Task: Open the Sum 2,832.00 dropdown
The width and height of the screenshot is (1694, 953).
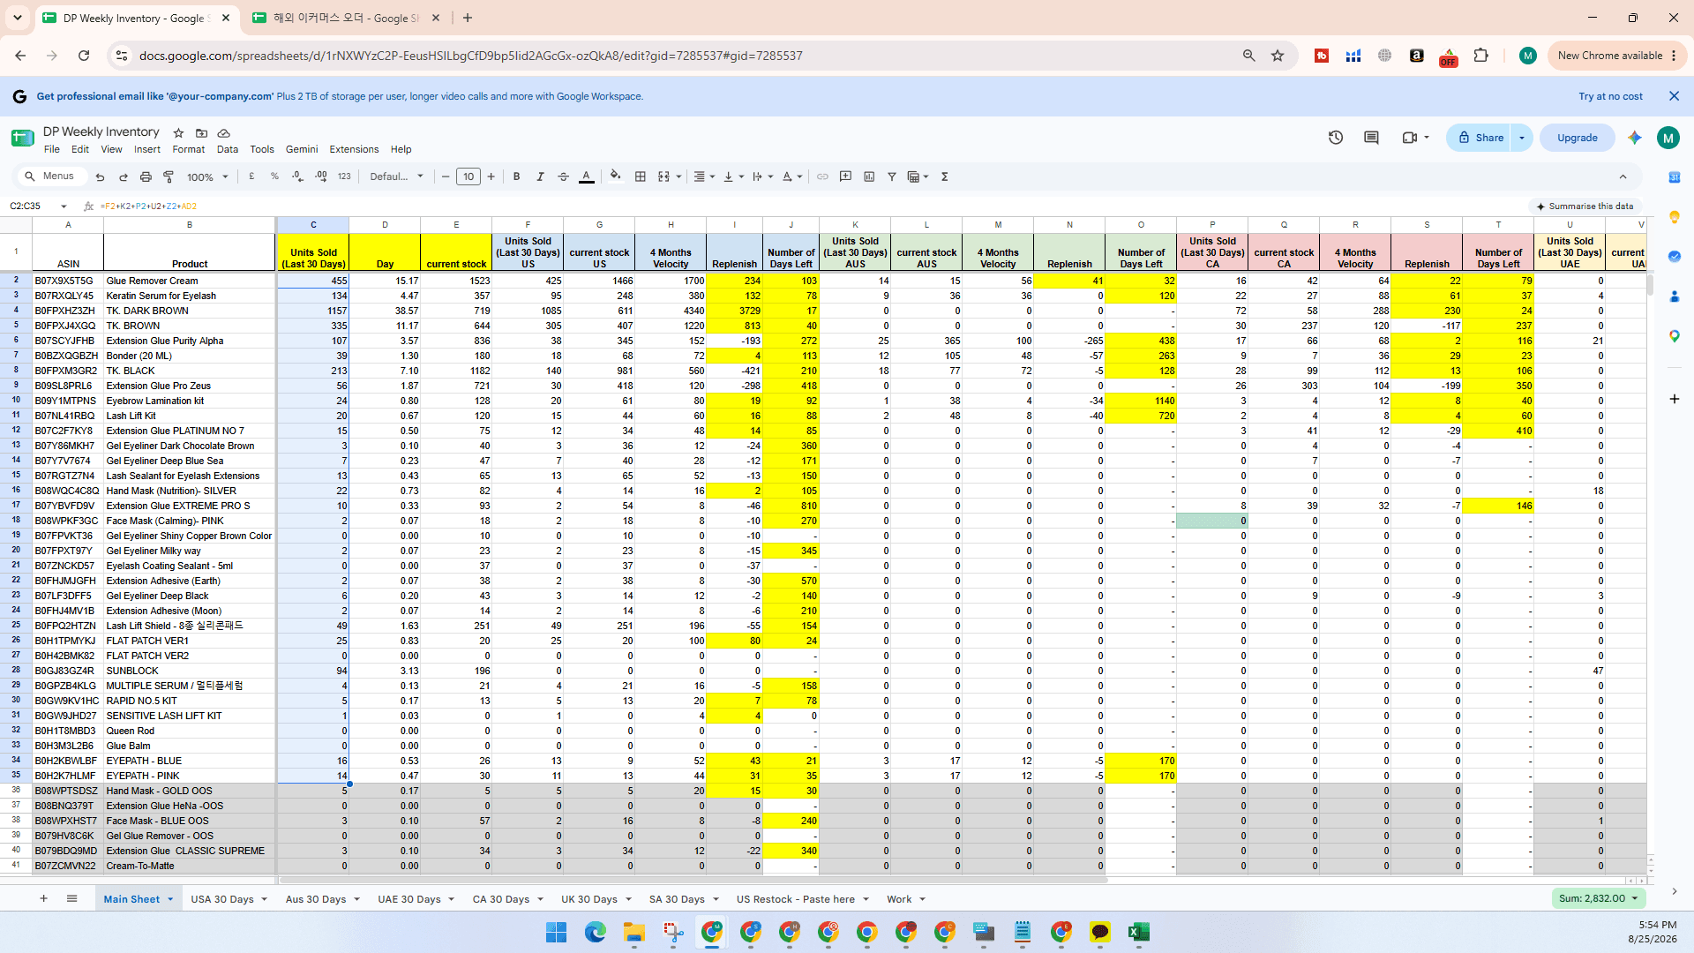Action: [x=1598, y=898]
